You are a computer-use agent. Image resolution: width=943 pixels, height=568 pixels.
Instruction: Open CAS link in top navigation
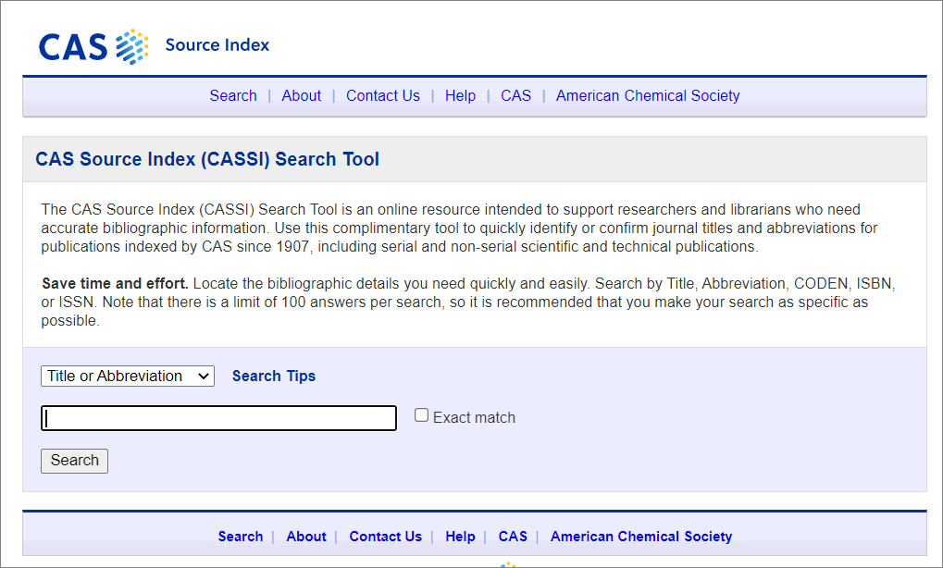point(516,95)
